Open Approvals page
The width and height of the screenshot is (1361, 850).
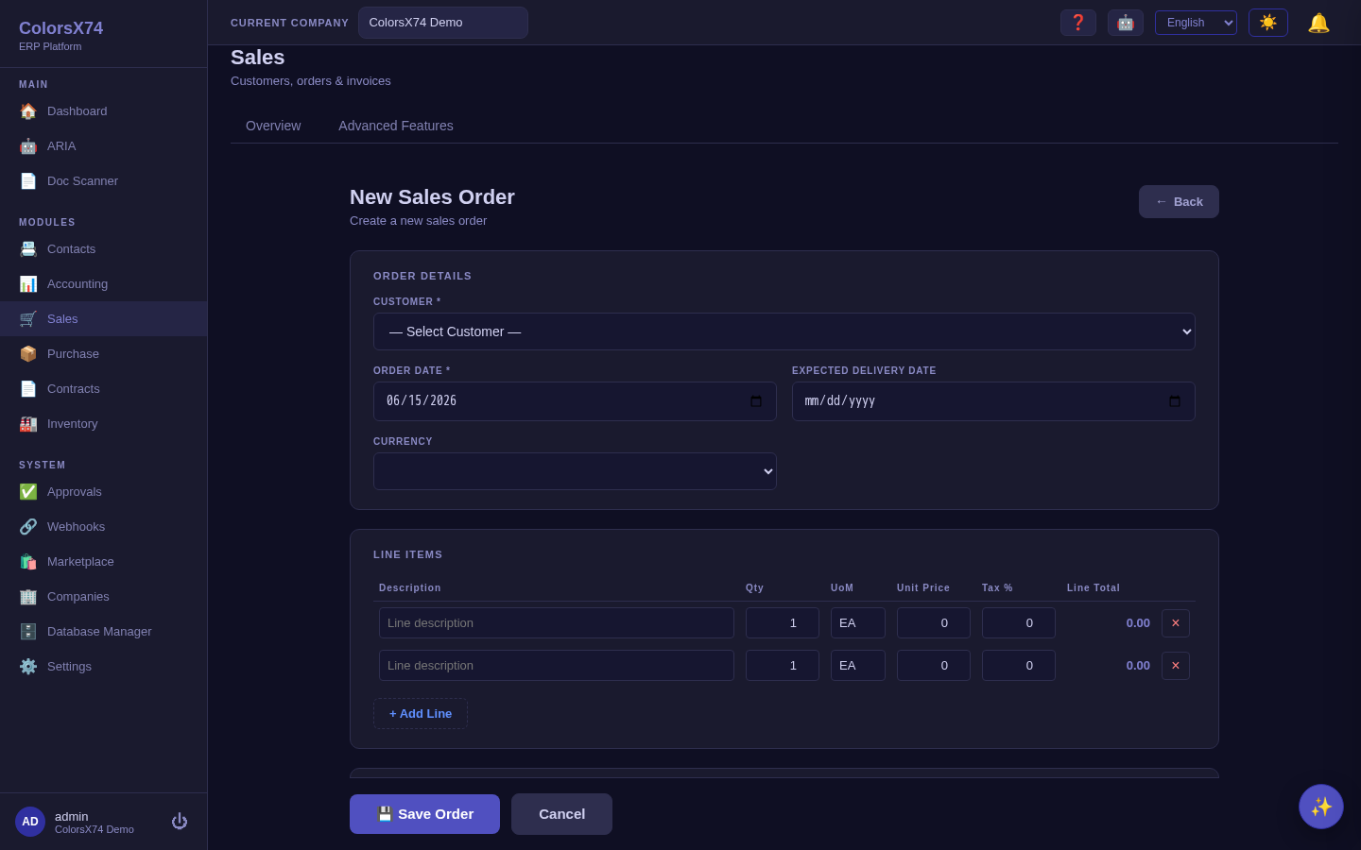(103, 492)
